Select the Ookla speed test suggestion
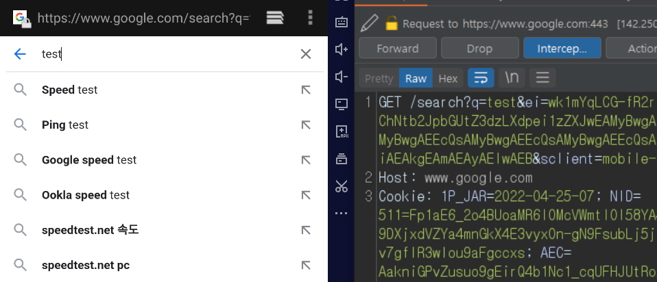This screenshot has width=657, height=282. pyautogui.click(x=164, y=195)
